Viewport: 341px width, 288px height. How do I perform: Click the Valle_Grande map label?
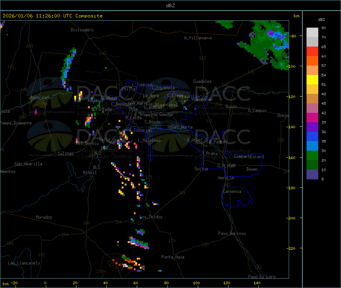113,140
